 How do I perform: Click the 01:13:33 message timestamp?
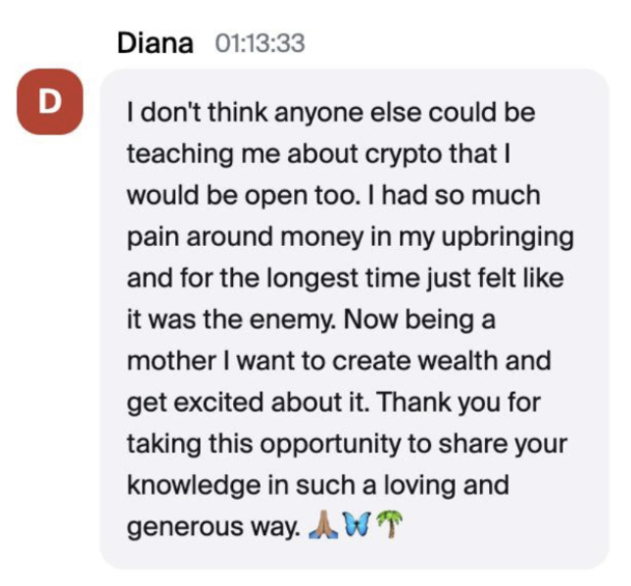point(260,43)
